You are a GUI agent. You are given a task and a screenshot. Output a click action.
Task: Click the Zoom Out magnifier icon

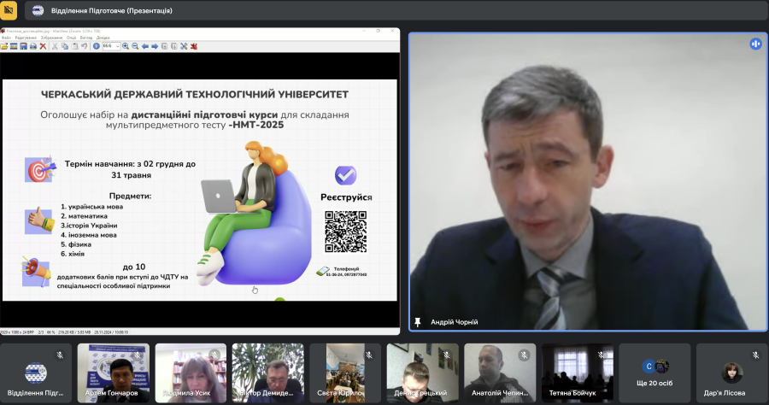click(135, 46)
